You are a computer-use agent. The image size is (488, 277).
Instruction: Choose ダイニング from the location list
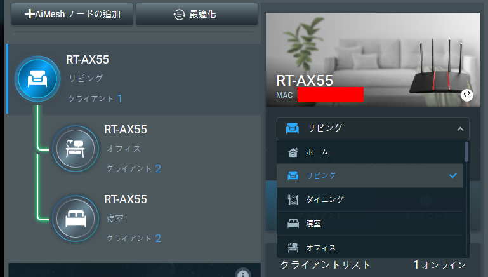370,199
